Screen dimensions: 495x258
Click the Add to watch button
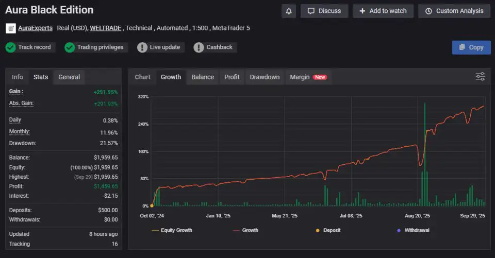(x=383, y=11)
